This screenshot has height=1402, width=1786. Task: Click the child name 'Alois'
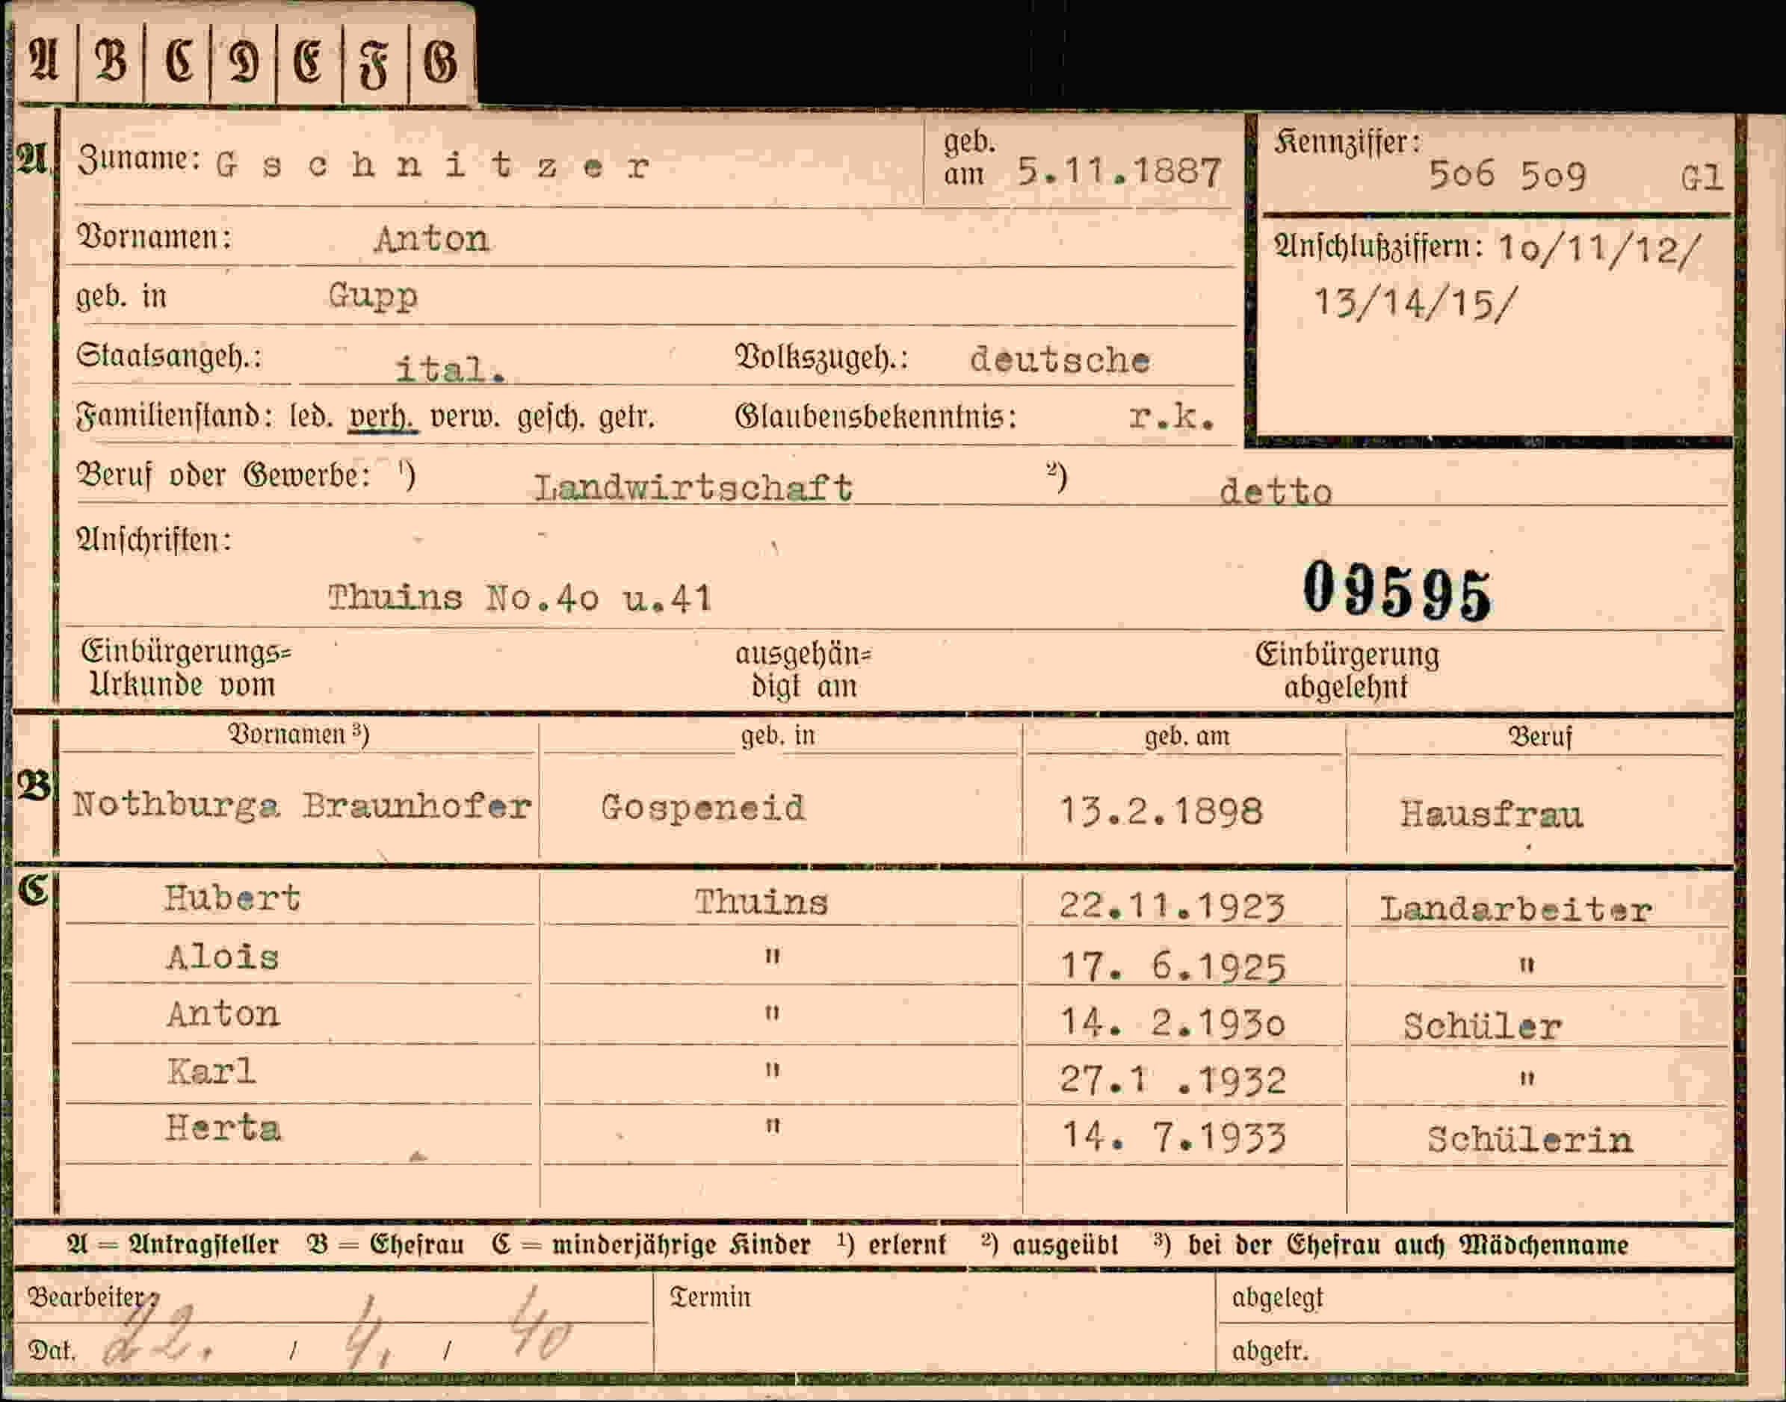[223, 957]
